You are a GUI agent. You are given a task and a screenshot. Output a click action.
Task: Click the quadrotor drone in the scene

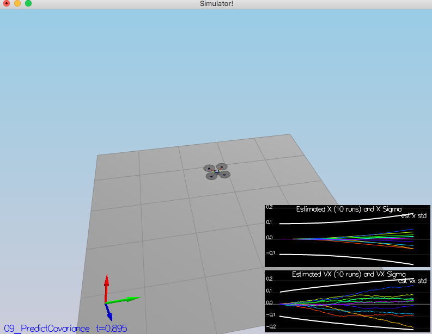pos(217,171)
